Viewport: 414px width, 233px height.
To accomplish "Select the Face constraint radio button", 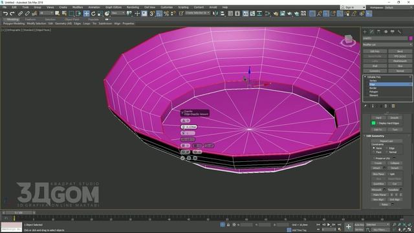I will 374,152.
